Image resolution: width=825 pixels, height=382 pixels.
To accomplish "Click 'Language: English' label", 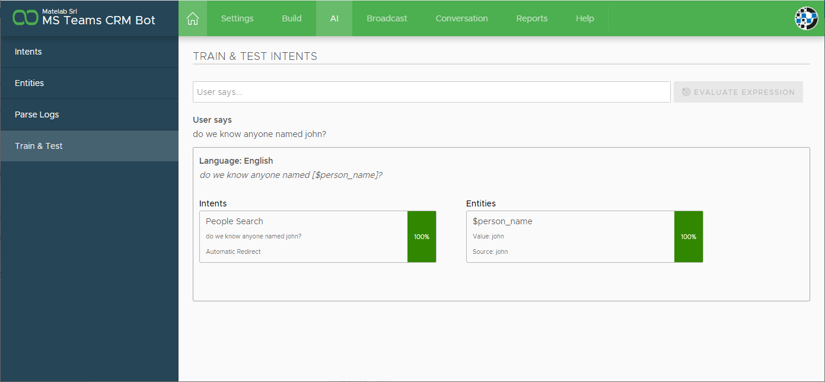I will [x=236, y=161].
